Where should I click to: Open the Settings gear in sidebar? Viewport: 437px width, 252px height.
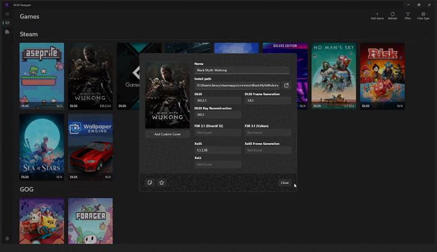[8, 239]
